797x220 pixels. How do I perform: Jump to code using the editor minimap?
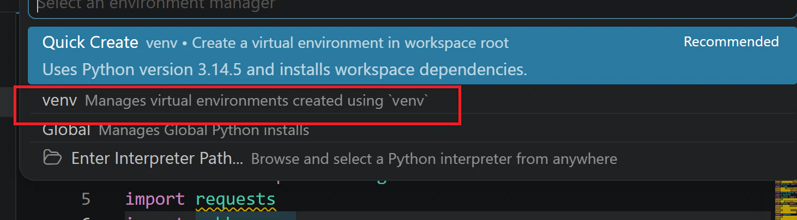click(785, 199)
